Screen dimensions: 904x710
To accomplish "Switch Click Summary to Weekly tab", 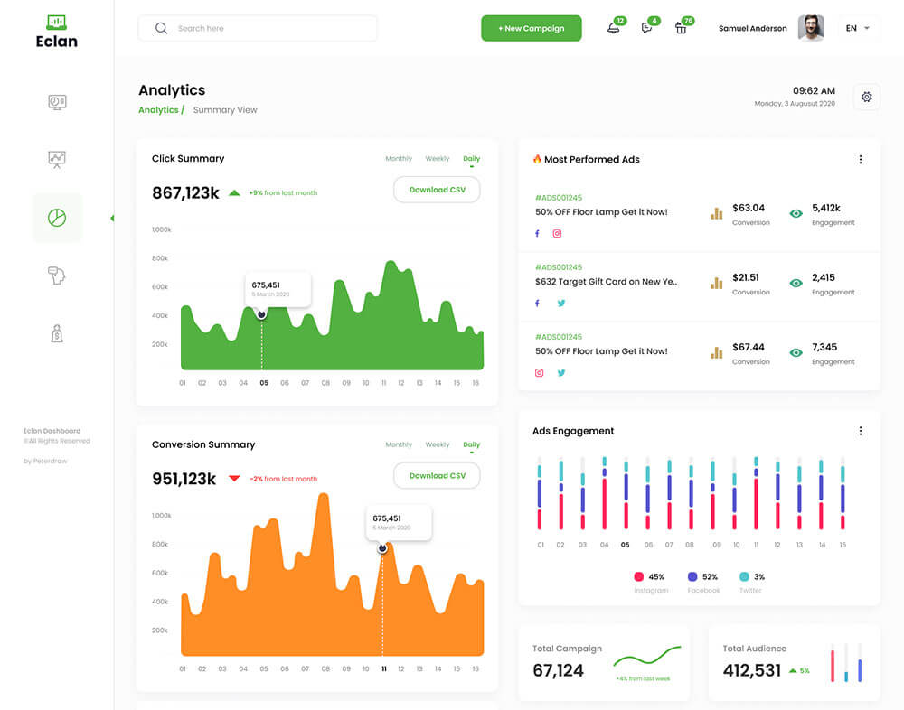I will tap(437, 159).
